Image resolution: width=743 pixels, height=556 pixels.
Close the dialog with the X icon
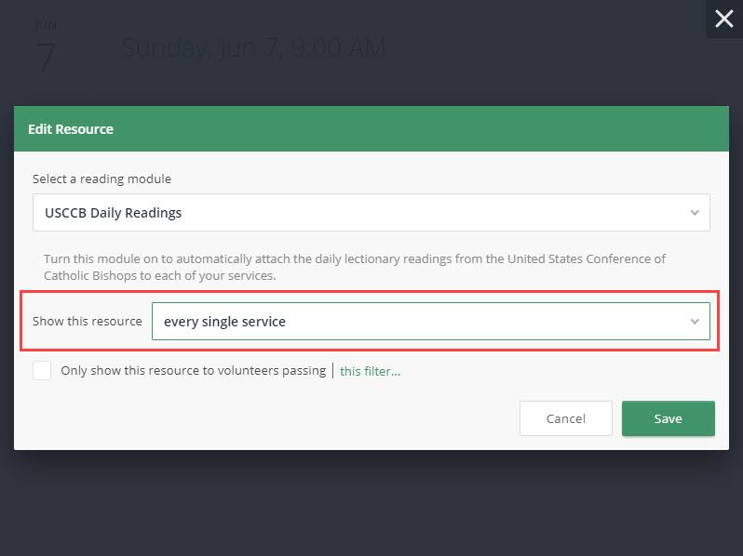[x=723, y=19]
